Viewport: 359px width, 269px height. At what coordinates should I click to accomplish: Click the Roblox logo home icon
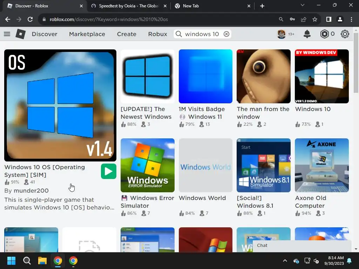coord(20,34)
